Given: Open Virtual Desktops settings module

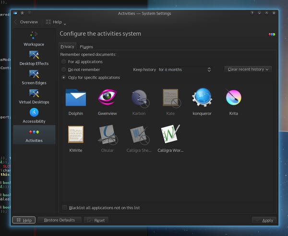Looking at the screenshot, I should click(x=34, y=96).
